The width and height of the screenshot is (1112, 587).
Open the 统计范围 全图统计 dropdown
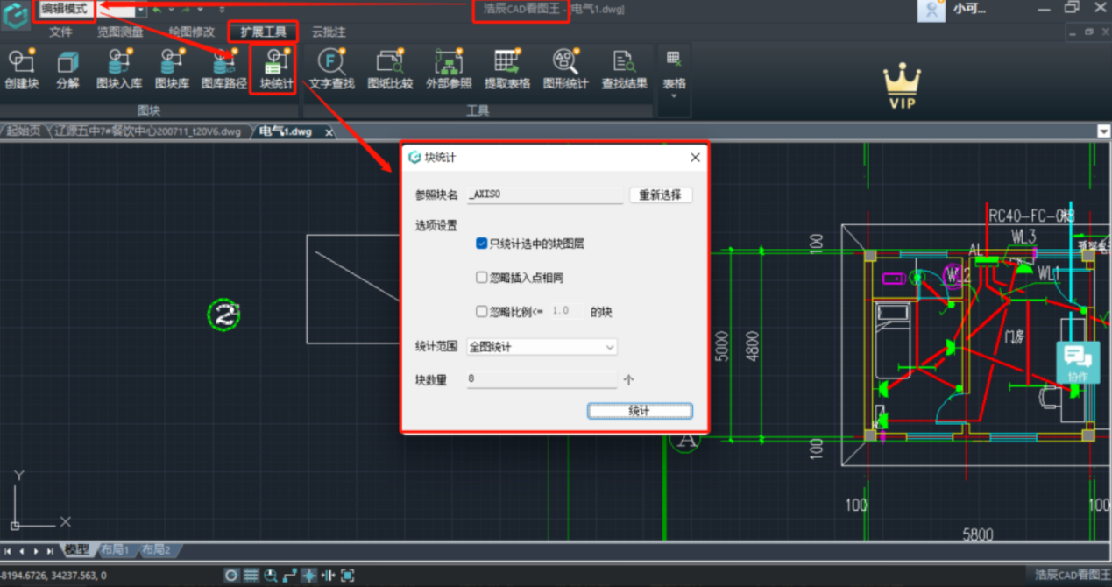(x=542, y=347)
